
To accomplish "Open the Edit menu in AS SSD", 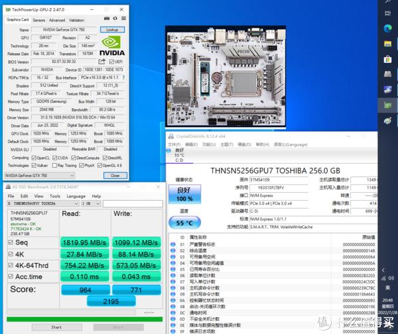I will (24, 196).
